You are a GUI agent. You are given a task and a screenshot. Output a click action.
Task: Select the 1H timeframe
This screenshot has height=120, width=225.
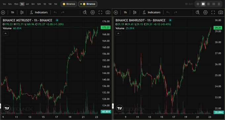point(22,4)
